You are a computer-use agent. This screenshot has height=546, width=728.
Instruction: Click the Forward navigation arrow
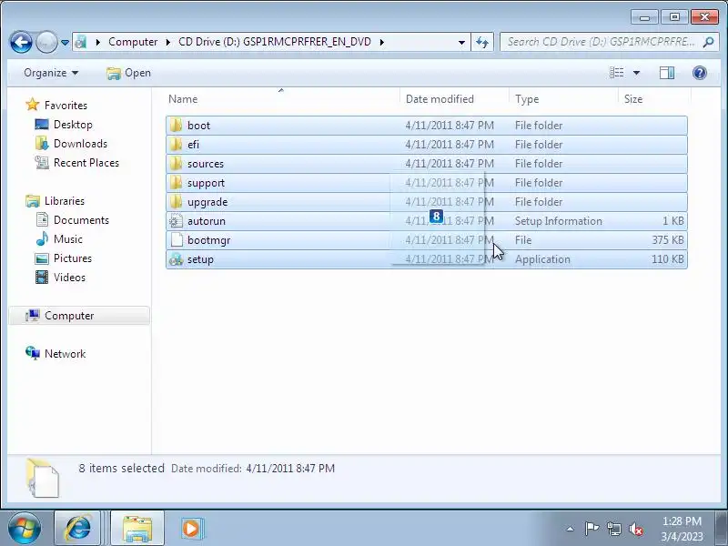coord(46,42)
